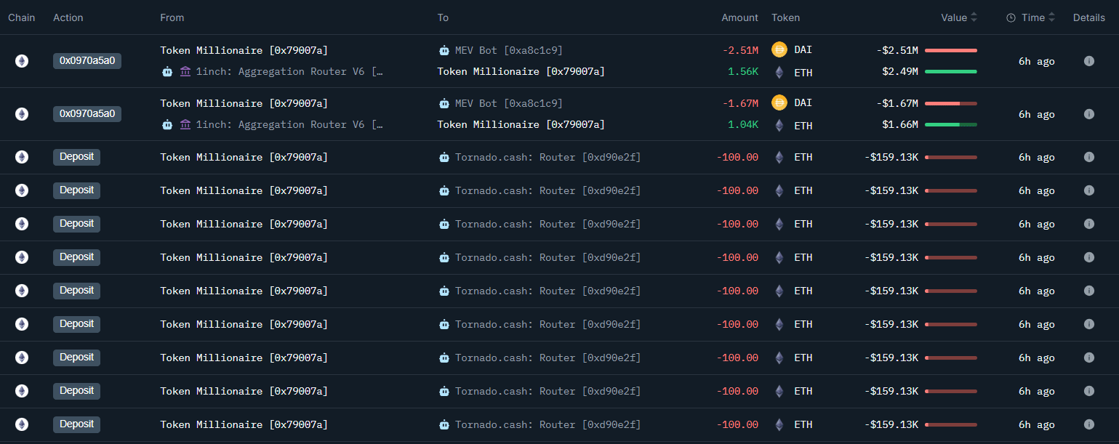Click the clock icon in the Time header
Screen dimensions: 1119x444
tap(1011, 17)
